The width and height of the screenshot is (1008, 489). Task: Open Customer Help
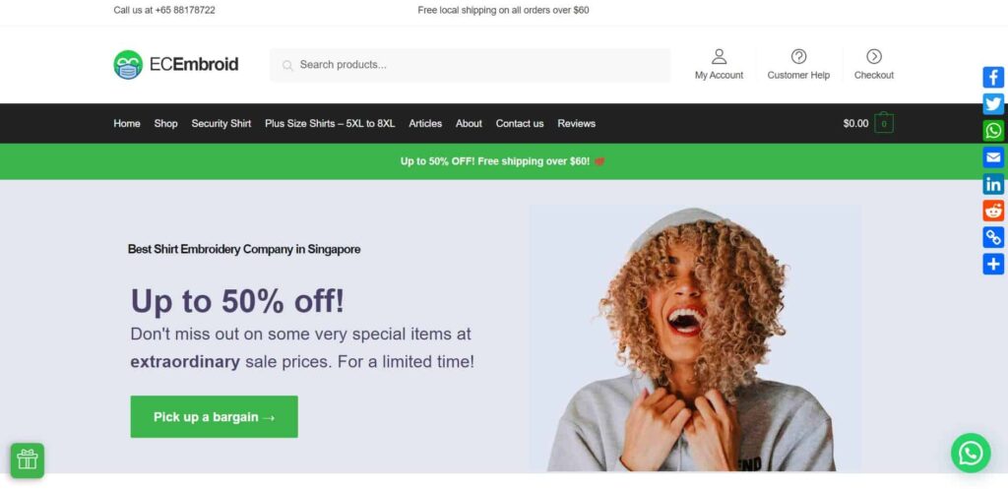click(x=798, y=64)
